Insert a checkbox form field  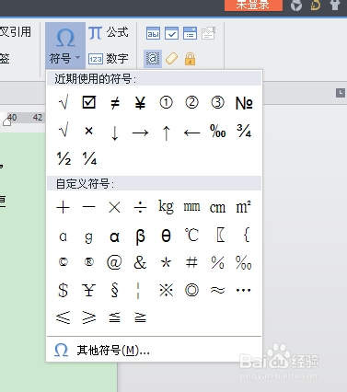[x=171, y=33]
